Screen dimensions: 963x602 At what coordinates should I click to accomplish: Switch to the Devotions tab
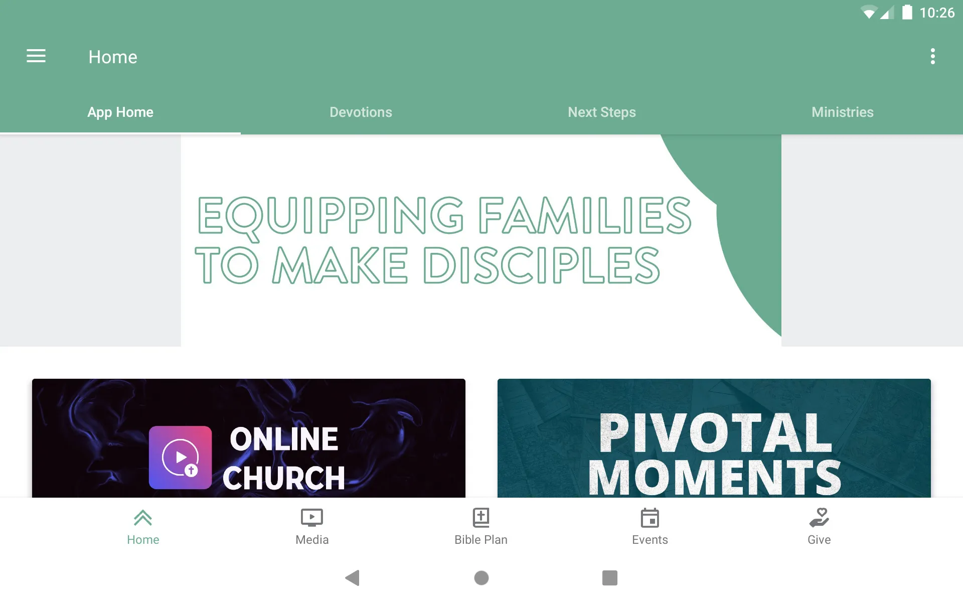point(361,112)
